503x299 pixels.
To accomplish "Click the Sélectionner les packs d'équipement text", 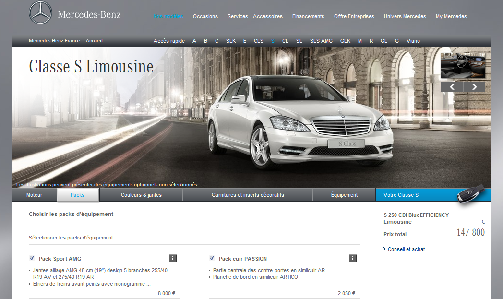I will tap(71, 238).
